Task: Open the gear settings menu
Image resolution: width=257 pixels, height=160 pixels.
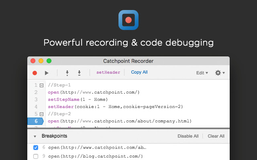Action: (x=219, y=73)
